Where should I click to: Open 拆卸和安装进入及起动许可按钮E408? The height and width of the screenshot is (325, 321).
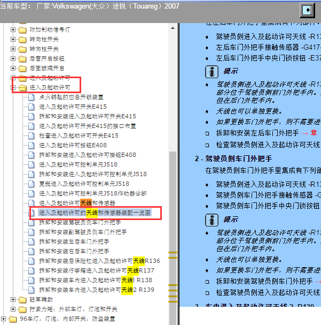(88, 155)
